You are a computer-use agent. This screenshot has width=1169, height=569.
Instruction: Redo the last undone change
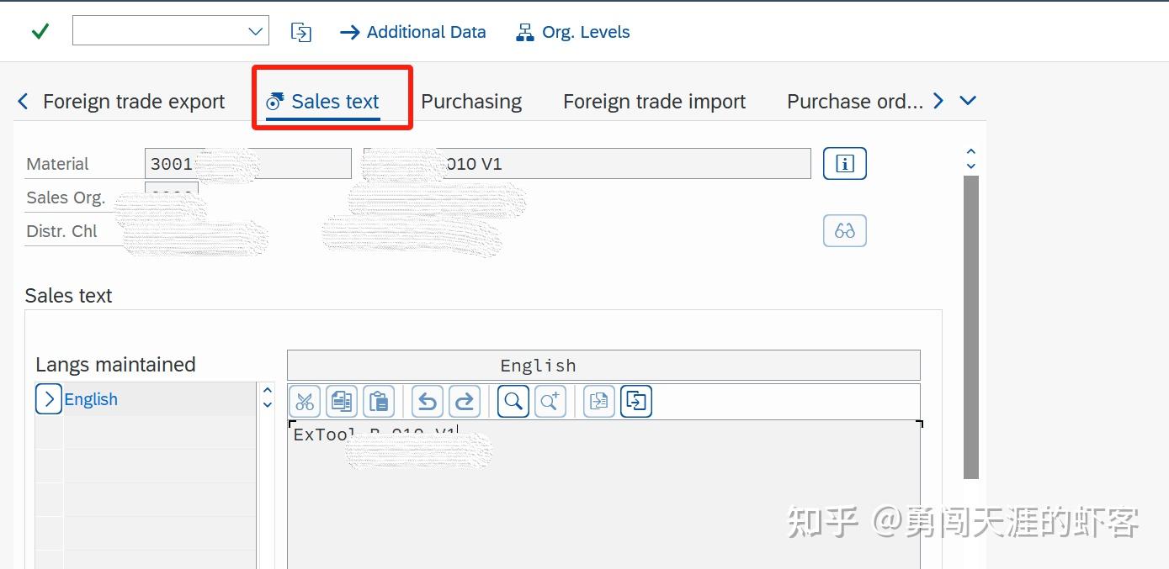click(x=464, y=401)
